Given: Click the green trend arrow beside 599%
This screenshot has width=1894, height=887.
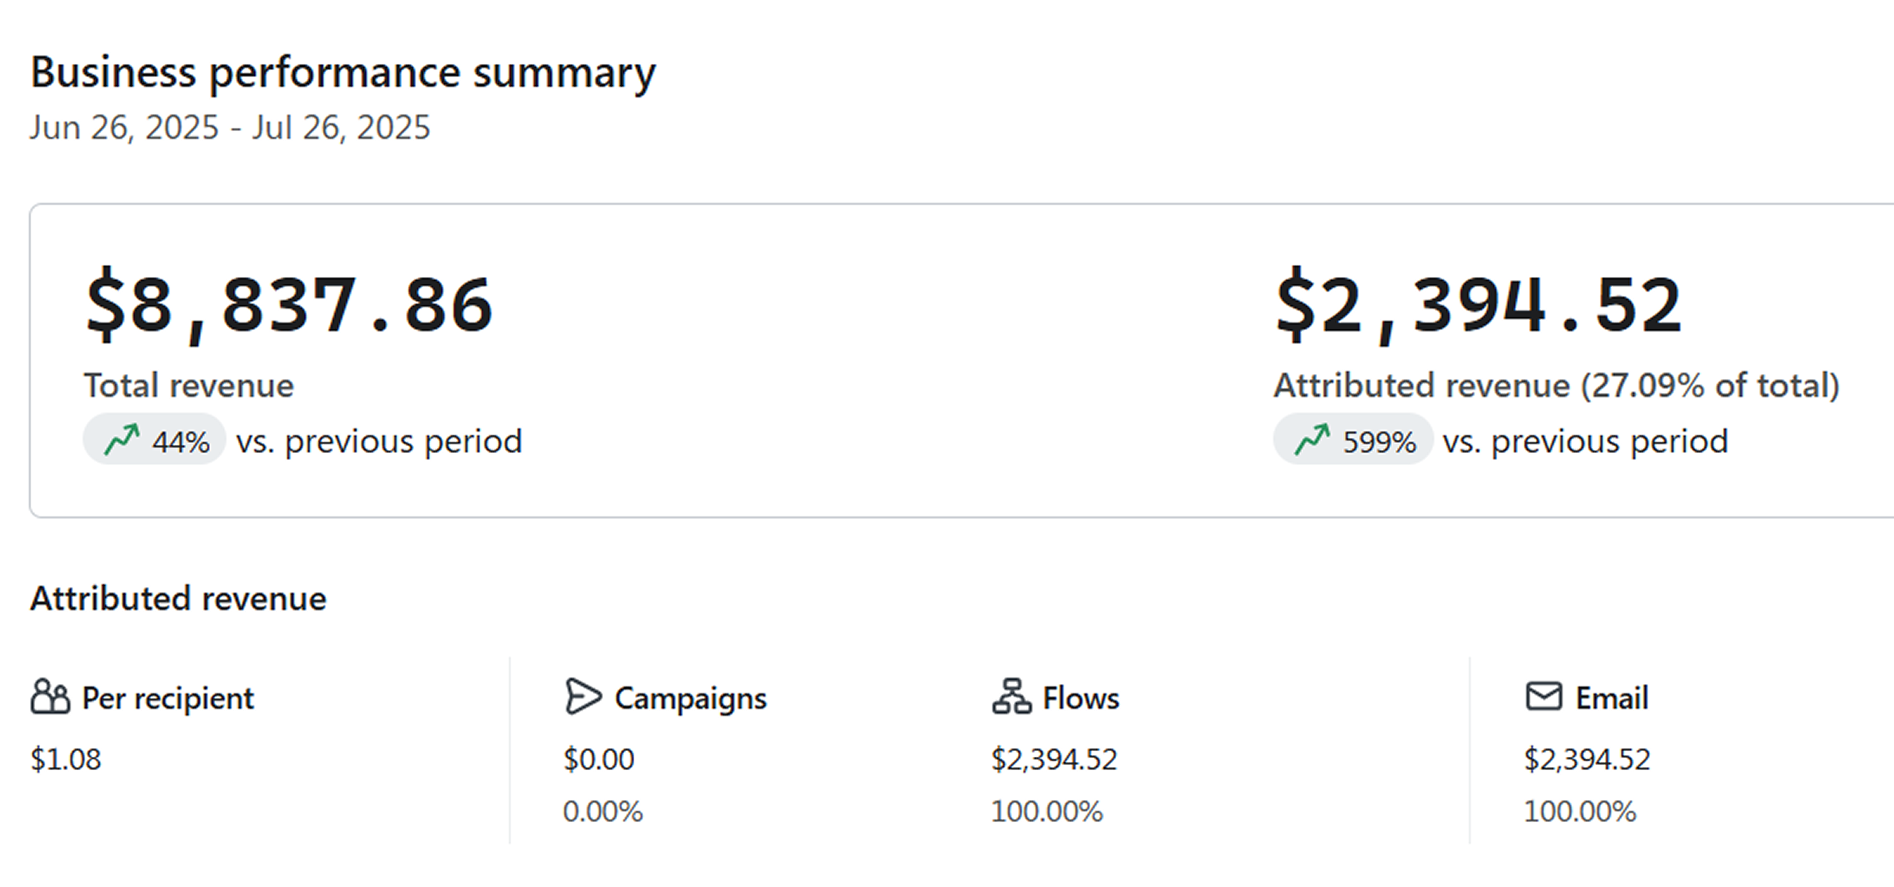Looking at the screenshot, I should click(x=1311, y=440).
